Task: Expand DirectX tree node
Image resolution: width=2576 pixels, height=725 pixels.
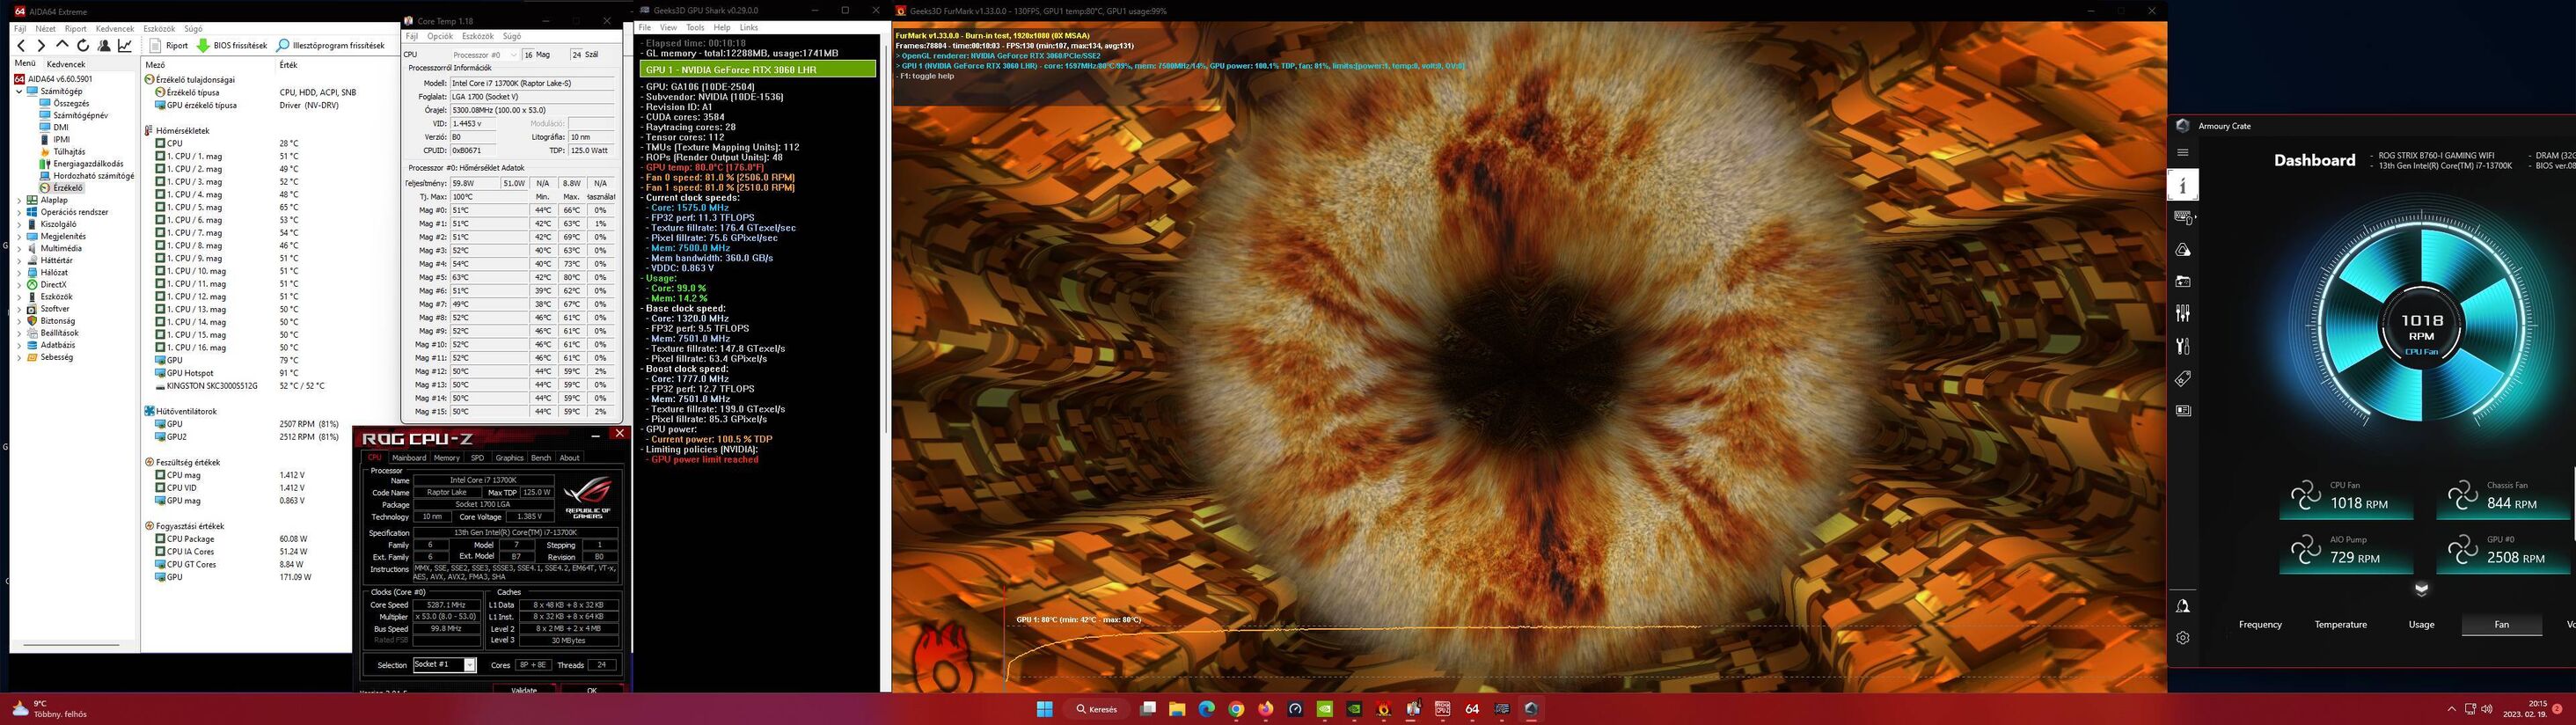Action: (19, 285)
